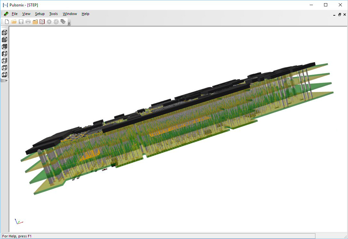Viewport: 348px width, 239px height.
Task: Switch to the front face cube view
Action: coord(4,40)
